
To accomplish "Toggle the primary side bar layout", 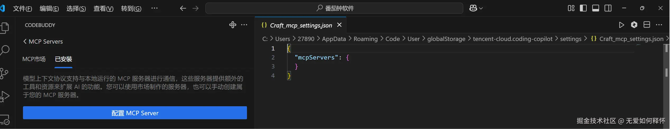I will click(x=583, y=8).
